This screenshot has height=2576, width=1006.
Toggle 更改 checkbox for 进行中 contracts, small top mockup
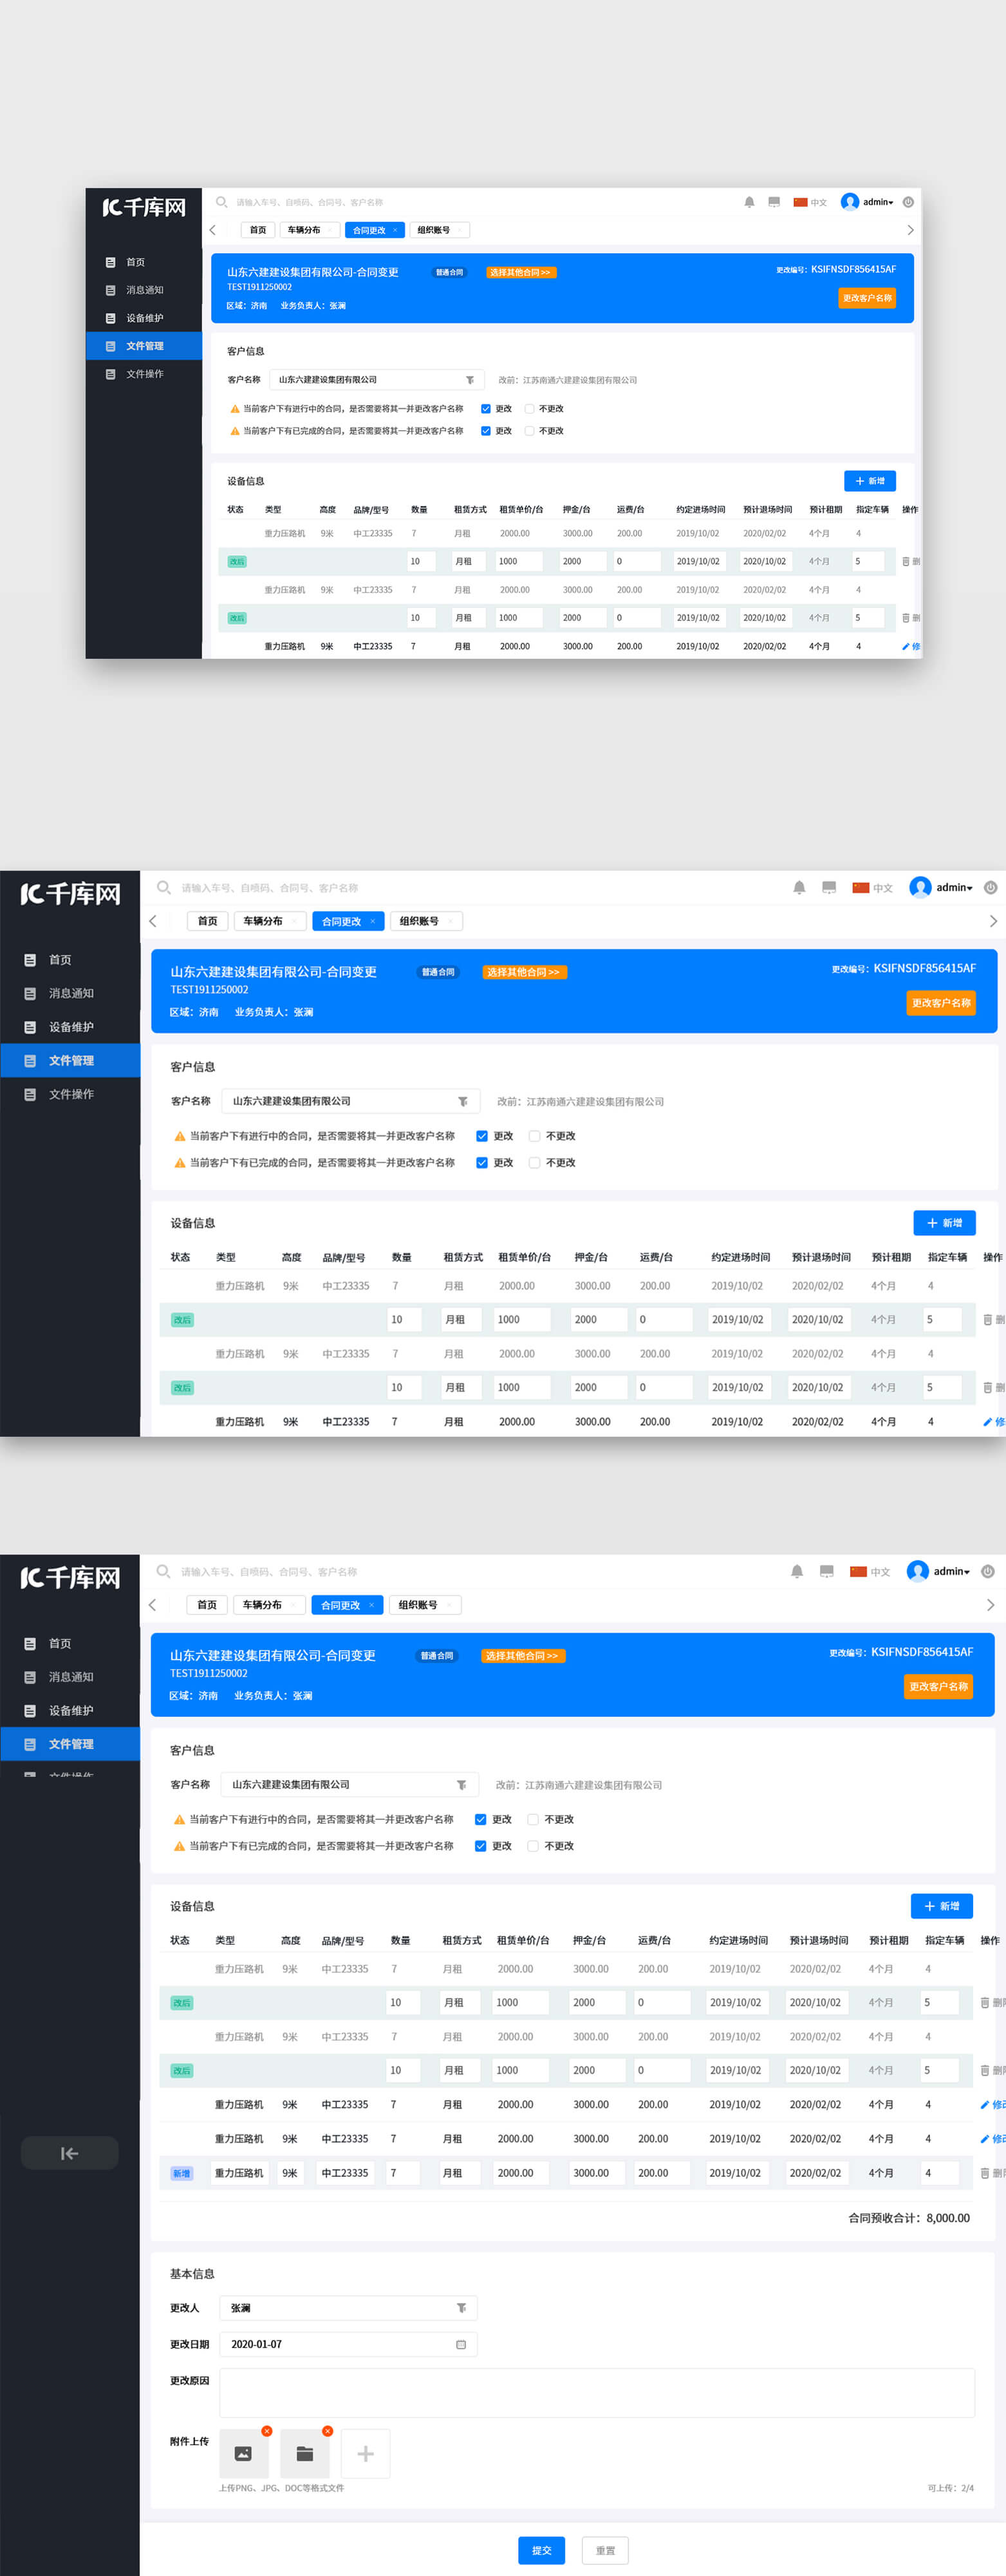coord(485,408)
